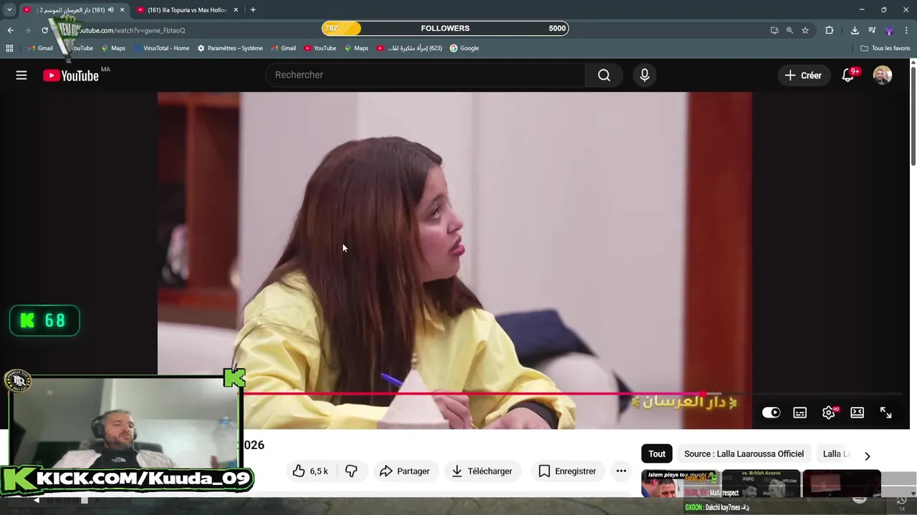The image size is (917, 515).
Task: Open the Chrome profile icon
Action: click(x=889, y=30)
